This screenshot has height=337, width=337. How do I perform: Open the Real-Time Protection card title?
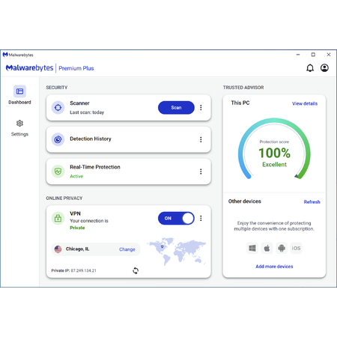(x=95, y=167)
